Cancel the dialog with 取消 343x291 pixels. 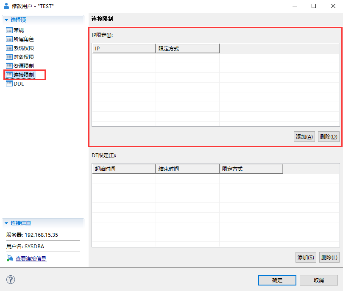319,280
